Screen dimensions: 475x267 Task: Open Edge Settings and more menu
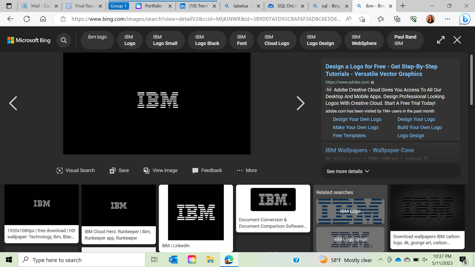[x=447, y=19]
